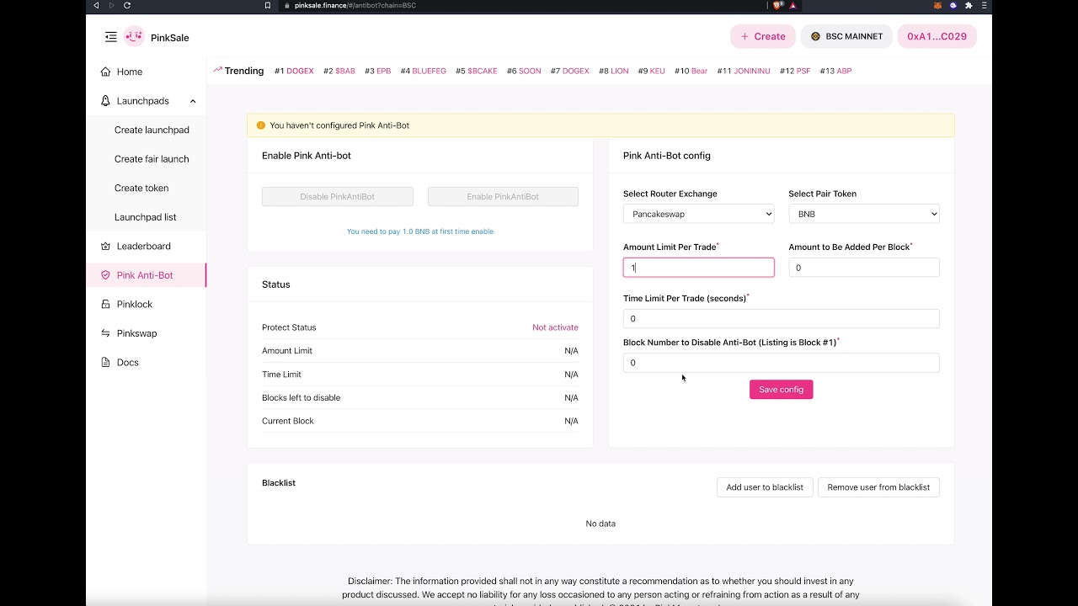This screenshot has width=1078, height=606.
Task: Open Pinkswap page
Action: click(137, 333)
